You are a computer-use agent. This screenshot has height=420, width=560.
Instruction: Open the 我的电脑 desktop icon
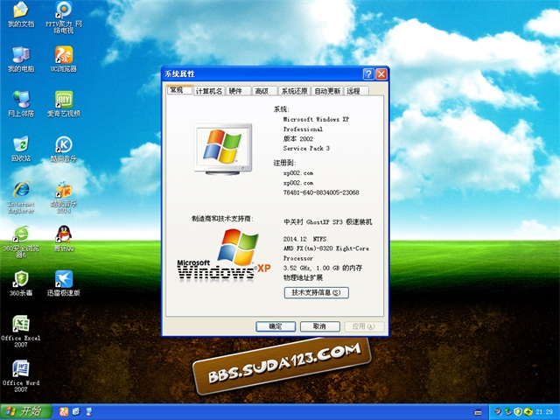(x=20, y=55)
